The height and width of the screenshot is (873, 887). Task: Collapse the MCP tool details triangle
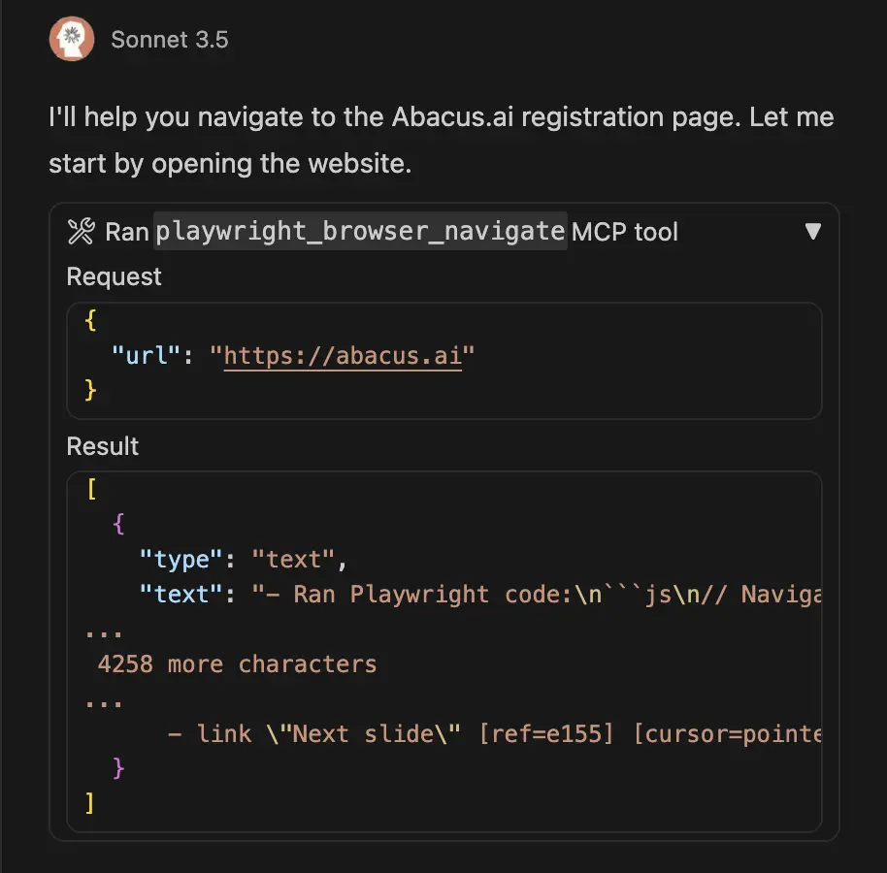point(813,231)
